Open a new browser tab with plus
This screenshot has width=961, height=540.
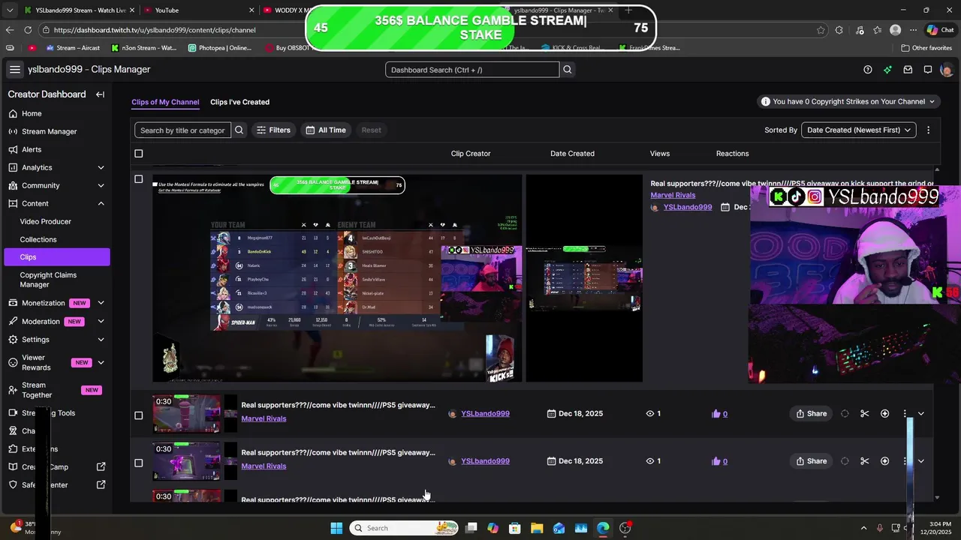628,10
